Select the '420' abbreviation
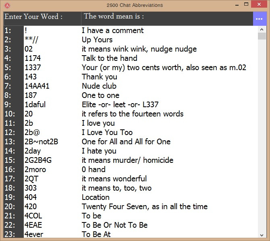The height and width of the screenshot is (241, 270). (31, 207)
